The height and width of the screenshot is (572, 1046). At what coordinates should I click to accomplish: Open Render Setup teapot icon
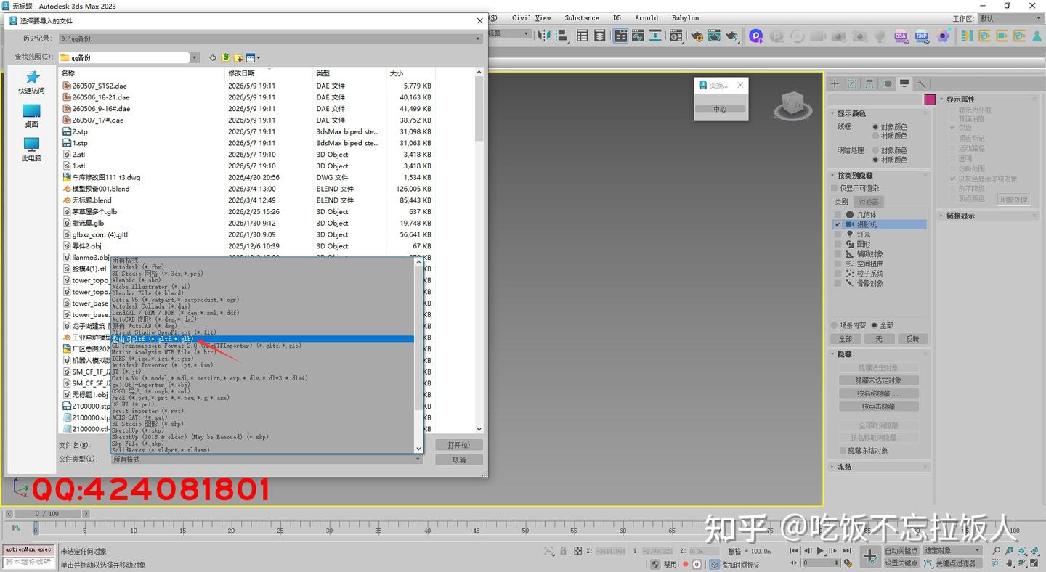[x=697, y=36]
